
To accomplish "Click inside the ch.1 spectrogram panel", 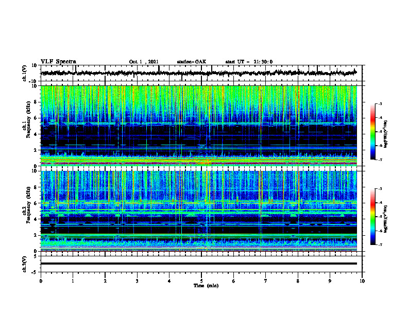I will point(198,126).
